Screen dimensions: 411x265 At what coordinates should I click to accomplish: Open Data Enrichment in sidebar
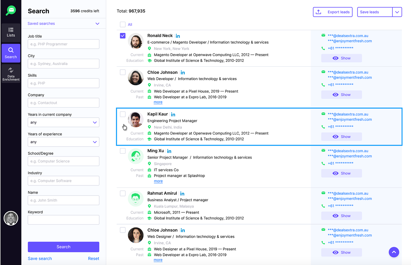pos(11,73)
